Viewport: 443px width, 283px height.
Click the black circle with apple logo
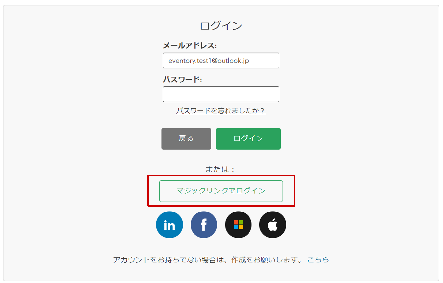click(x=273, y=225)
